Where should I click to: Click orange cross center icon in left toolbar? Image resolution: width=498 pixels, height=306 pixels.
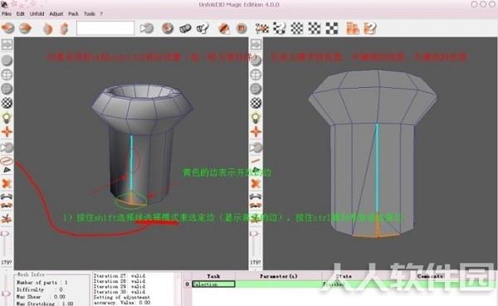(7, 132)
